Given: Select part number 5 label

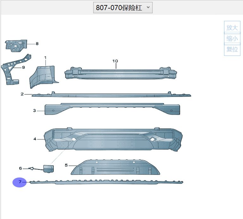Looking at the screenshot, I should (66, 165).
